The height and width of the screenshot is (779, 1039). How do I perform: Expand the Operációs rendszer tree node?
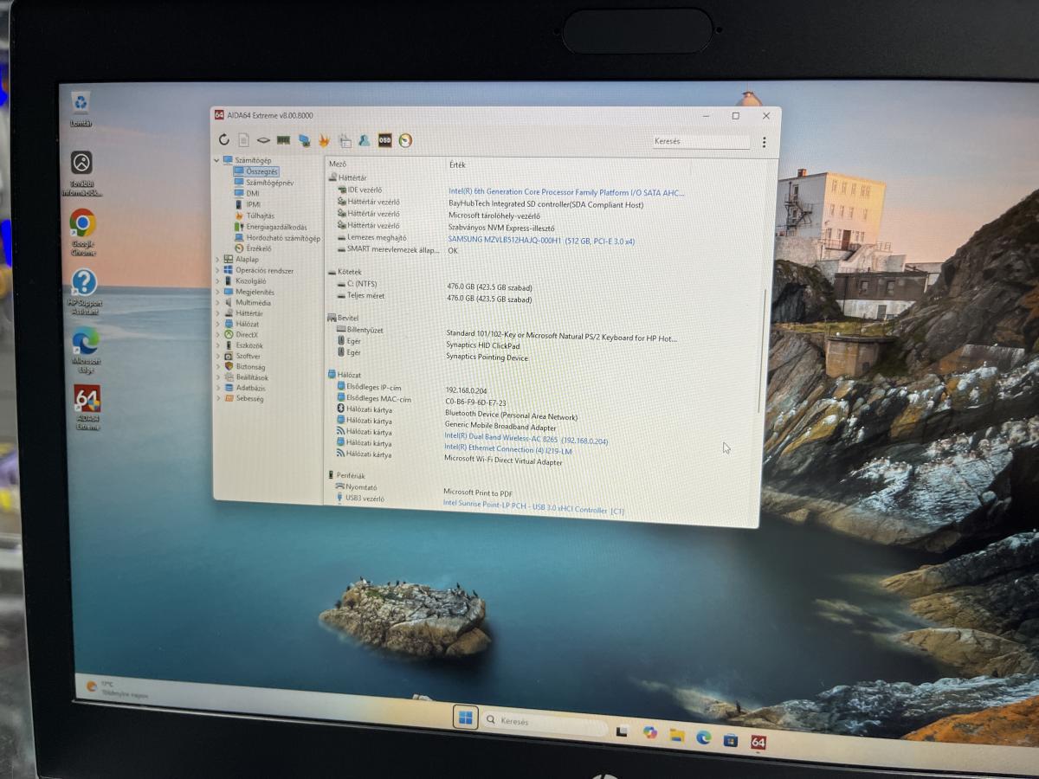pos(217,270)
